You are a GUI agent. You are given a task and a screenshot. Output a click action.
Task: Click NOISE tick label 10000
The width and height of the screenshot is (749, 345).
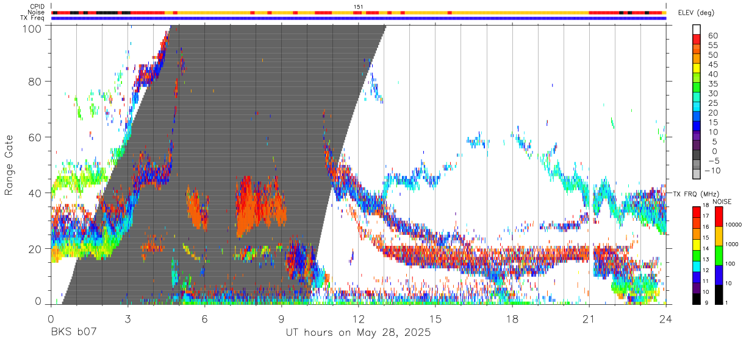click(x=733, y=225)
